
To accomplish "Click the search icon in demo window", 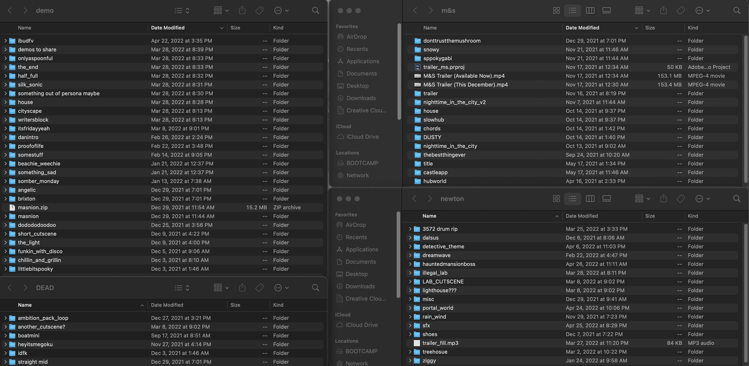I will [315, 10].
